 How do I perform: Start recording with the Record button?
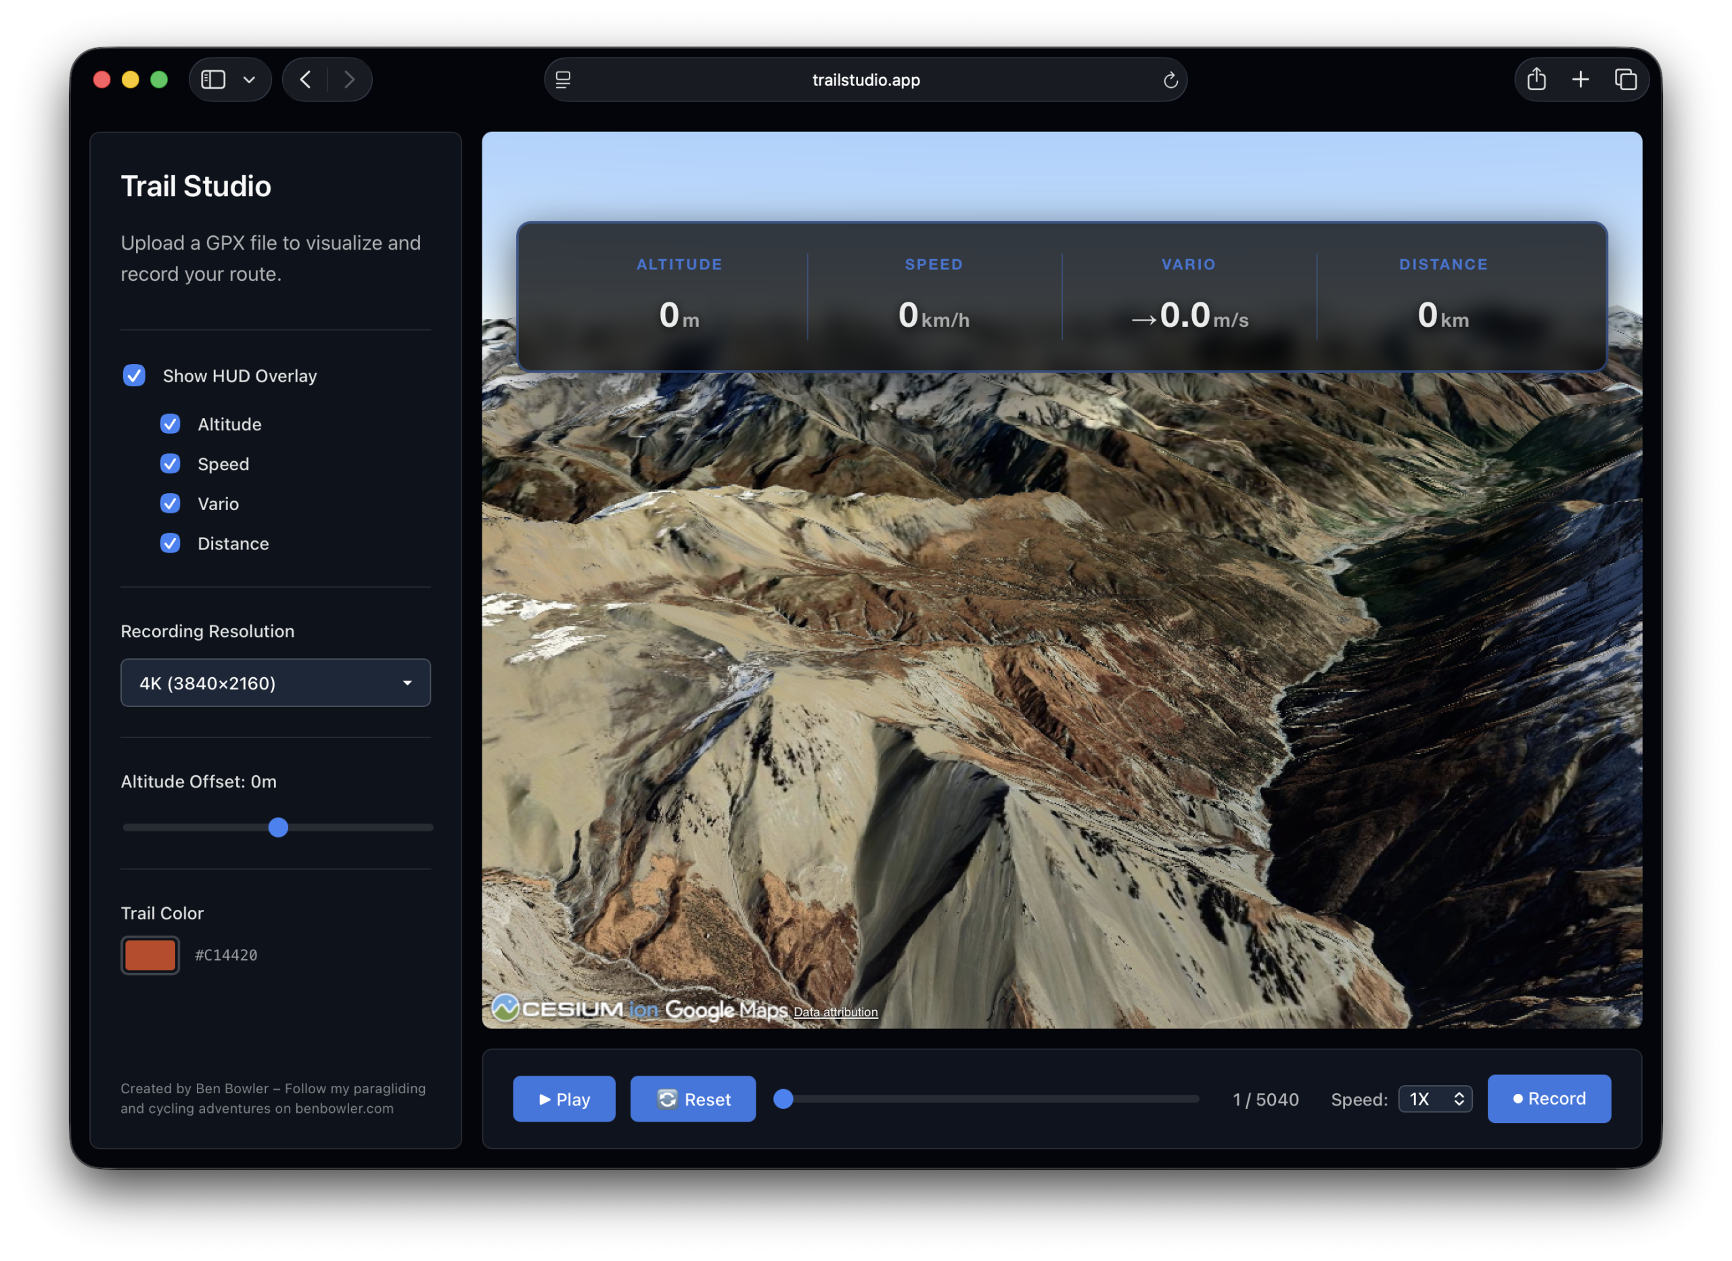(1549, 1099)
